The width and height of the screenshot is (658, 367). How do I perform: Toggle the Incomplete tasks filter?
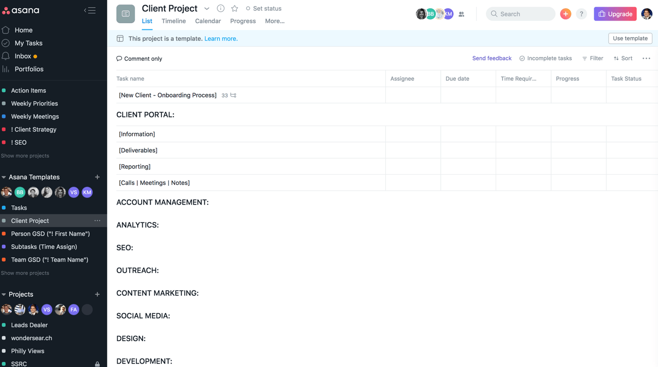[546, 58]
